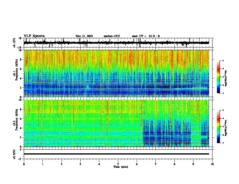Click the ch.1 color bar "log(PSD)" unit label
The image size is (239, 184).
pos(226,78)
